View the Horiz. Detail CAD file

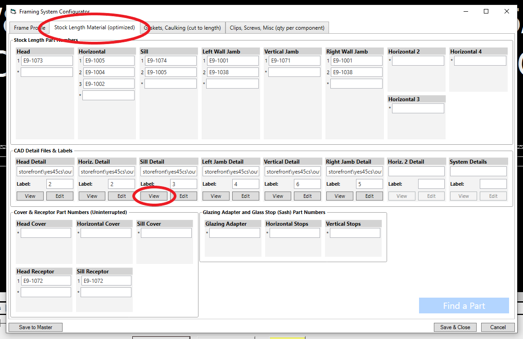92,196
